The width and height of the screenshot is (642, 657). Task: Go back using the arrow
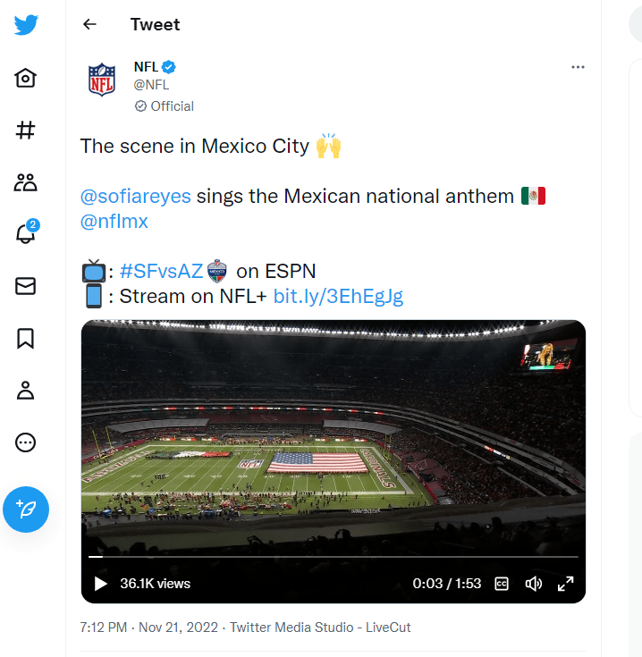click(89, 25)
